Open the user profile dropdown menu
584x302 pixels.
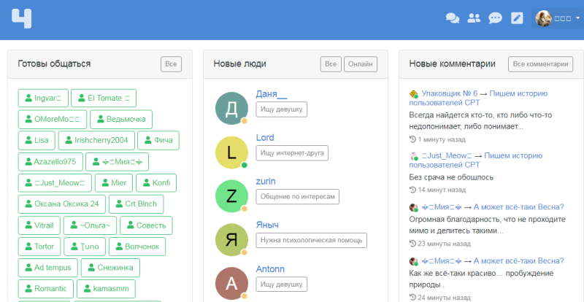pyautogui.click(x=558, y=19)
